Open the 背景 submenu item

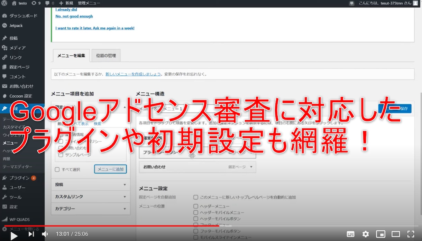pyautogui.click(x=7, y=159)
